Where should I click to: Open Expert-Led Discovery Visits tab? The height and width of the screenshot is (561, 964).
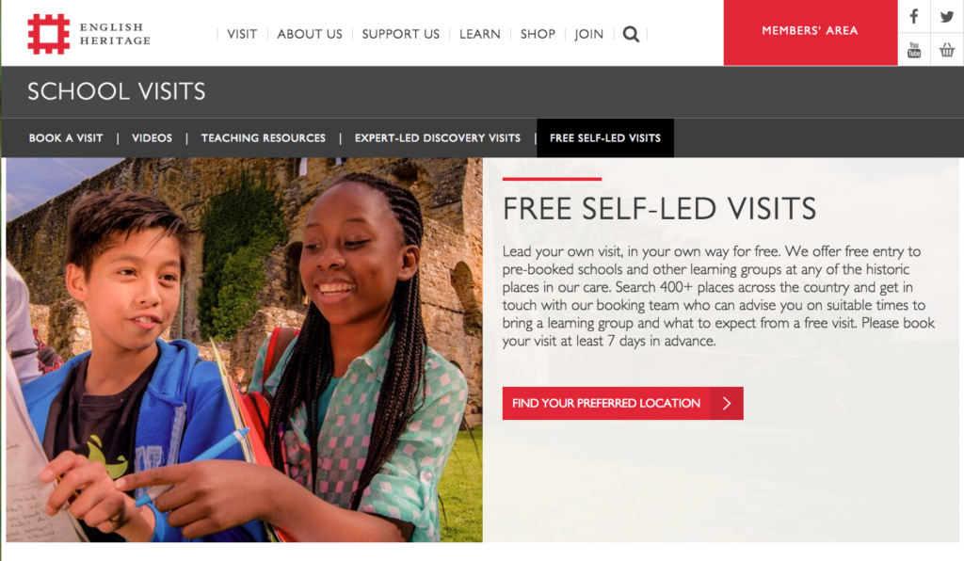[438, 138]
